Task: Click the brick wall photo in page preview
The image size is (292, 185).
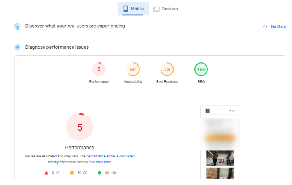Action: [220, 173]
